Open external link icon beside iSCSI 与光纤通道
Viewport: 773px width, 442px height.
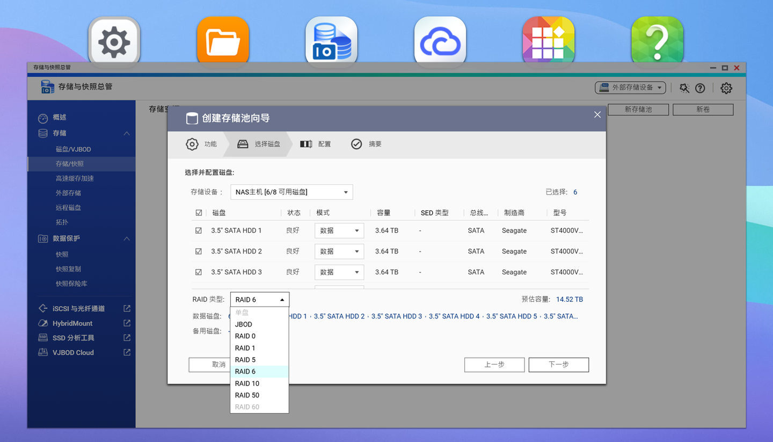(x=127, y=308)
